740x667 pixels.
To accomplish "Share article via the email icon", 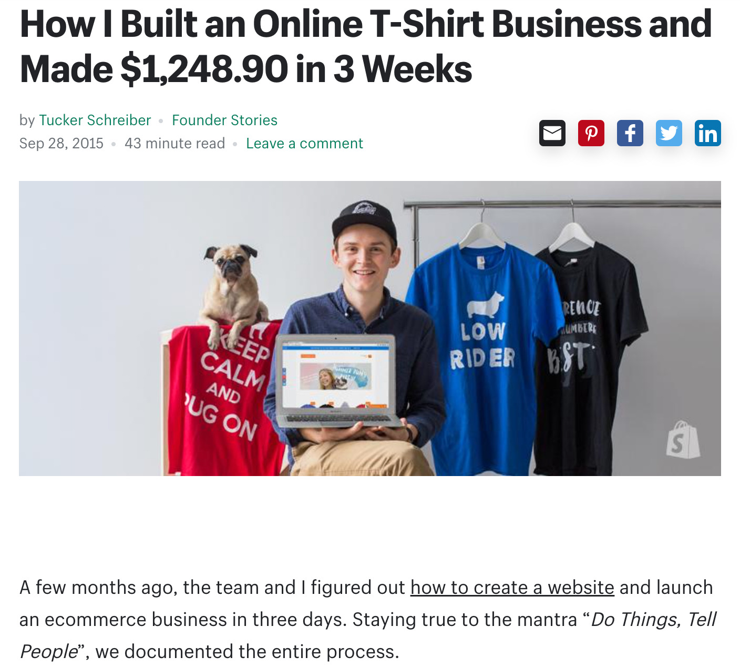I will (552, 133).
